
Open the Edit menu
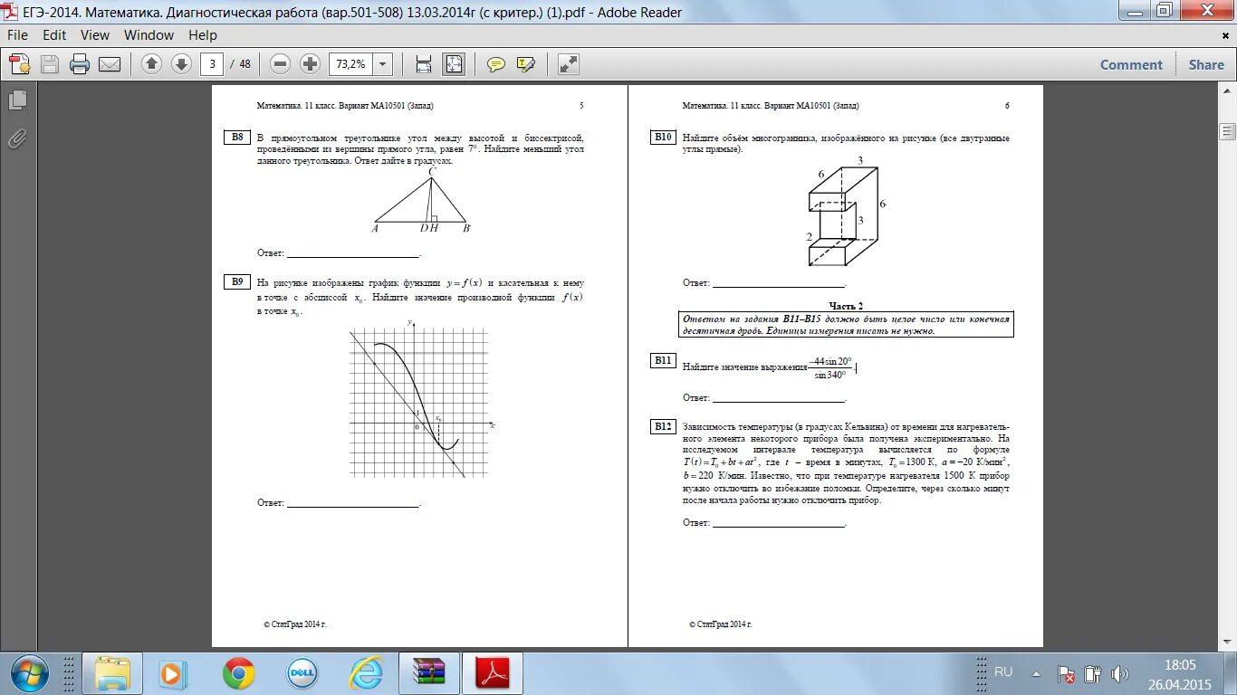(x=54, y=35)
